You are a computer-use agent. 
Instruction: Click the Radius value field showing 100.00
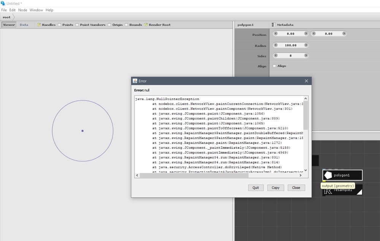tap(291, 45)
